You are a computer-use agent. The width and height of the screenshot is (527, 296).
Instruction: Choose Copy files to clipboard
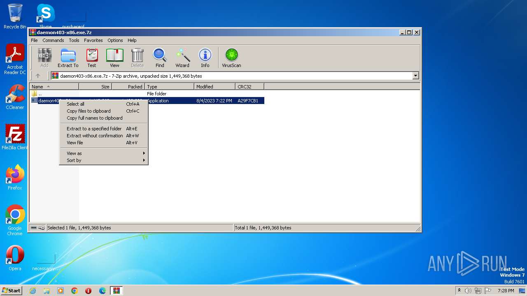(x=104, y=111)
